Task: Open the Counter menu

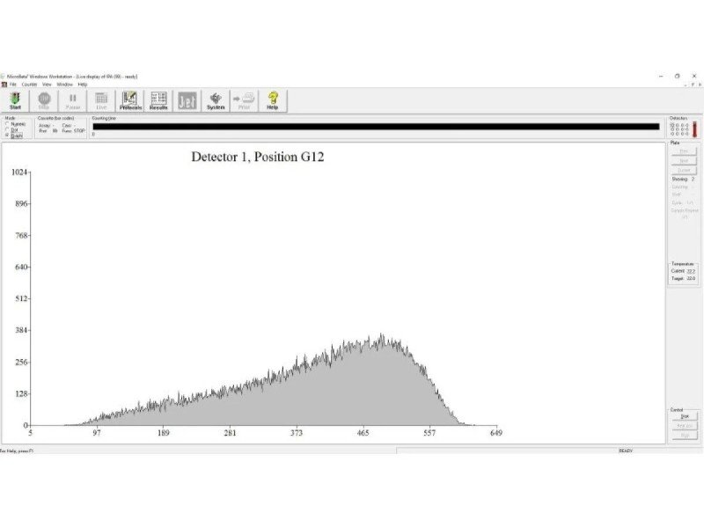Action: (29, 84)
